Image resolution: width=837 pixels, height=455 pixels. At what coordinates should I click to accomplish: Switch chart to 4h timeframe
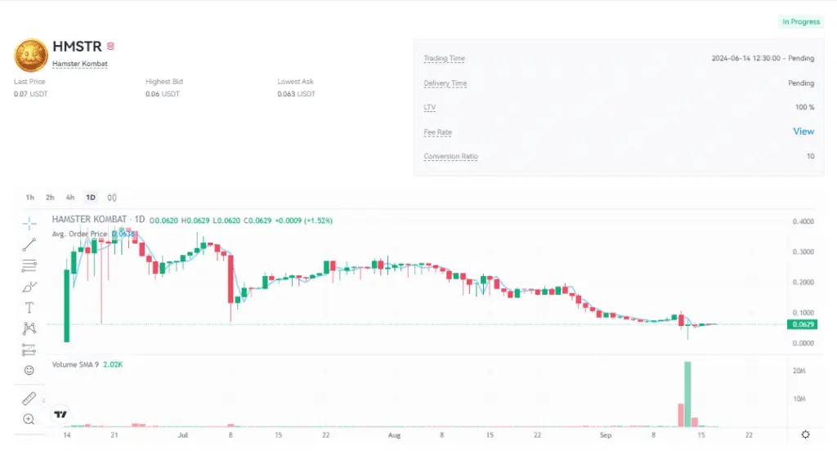[70, 198]
